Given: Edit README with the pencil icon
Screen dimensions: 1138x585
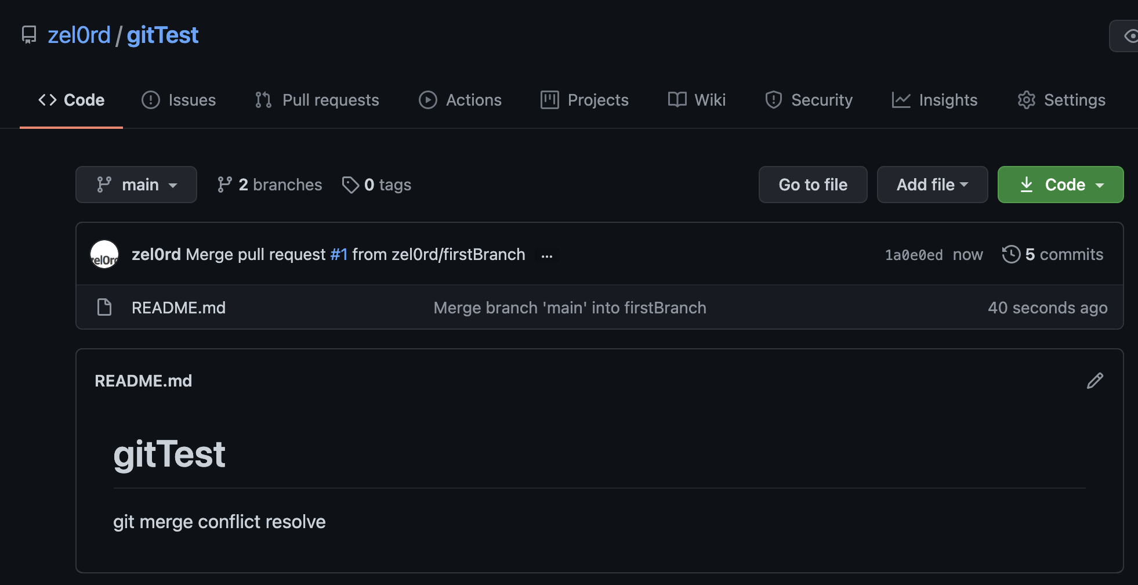Looking at the screenshot, I should pos(1095,381).
